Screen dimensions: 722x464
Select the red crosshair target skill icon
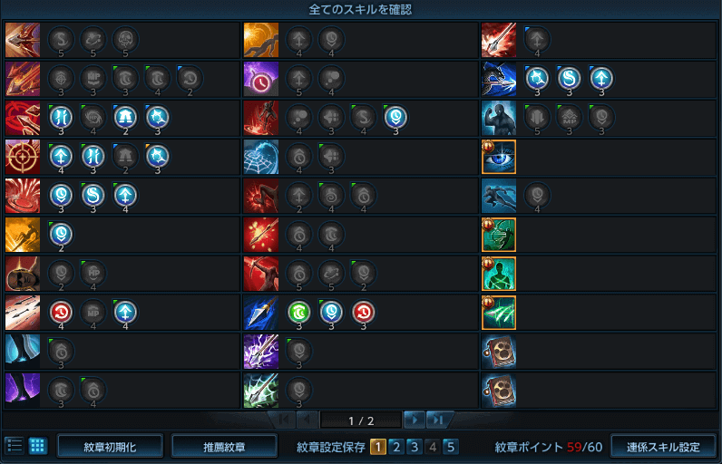pyautogui.click(x=23, y=157)
